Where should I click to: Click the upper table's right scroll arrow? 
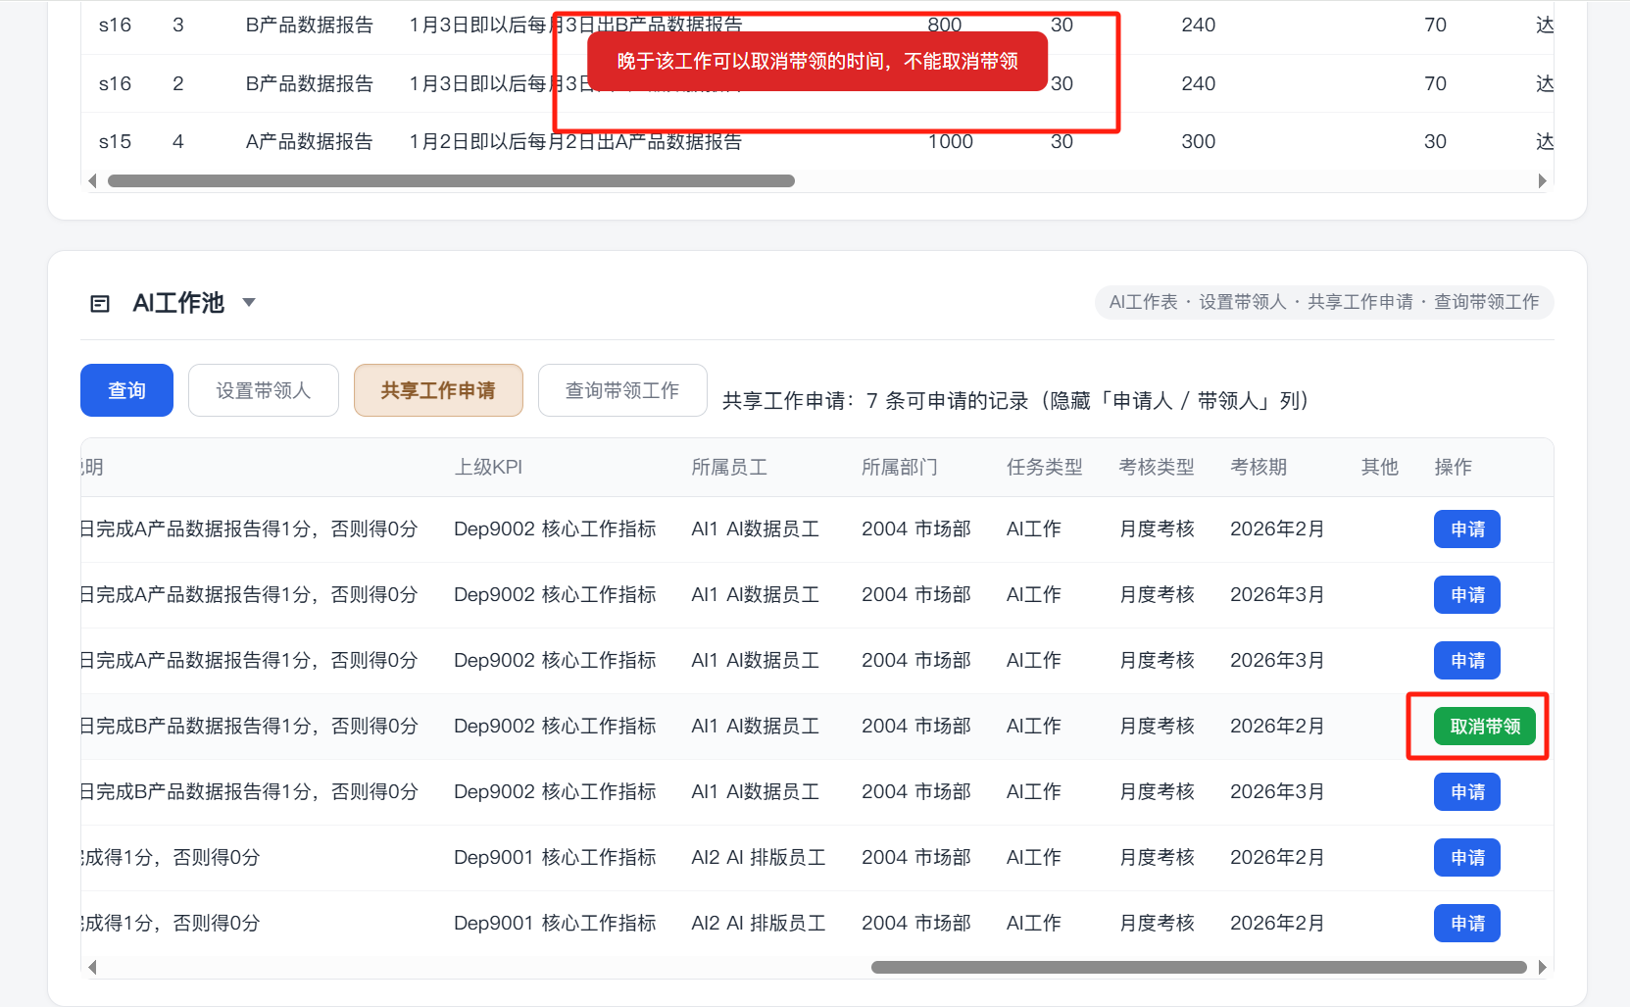pyautogui.click(x=1542, y=180)
